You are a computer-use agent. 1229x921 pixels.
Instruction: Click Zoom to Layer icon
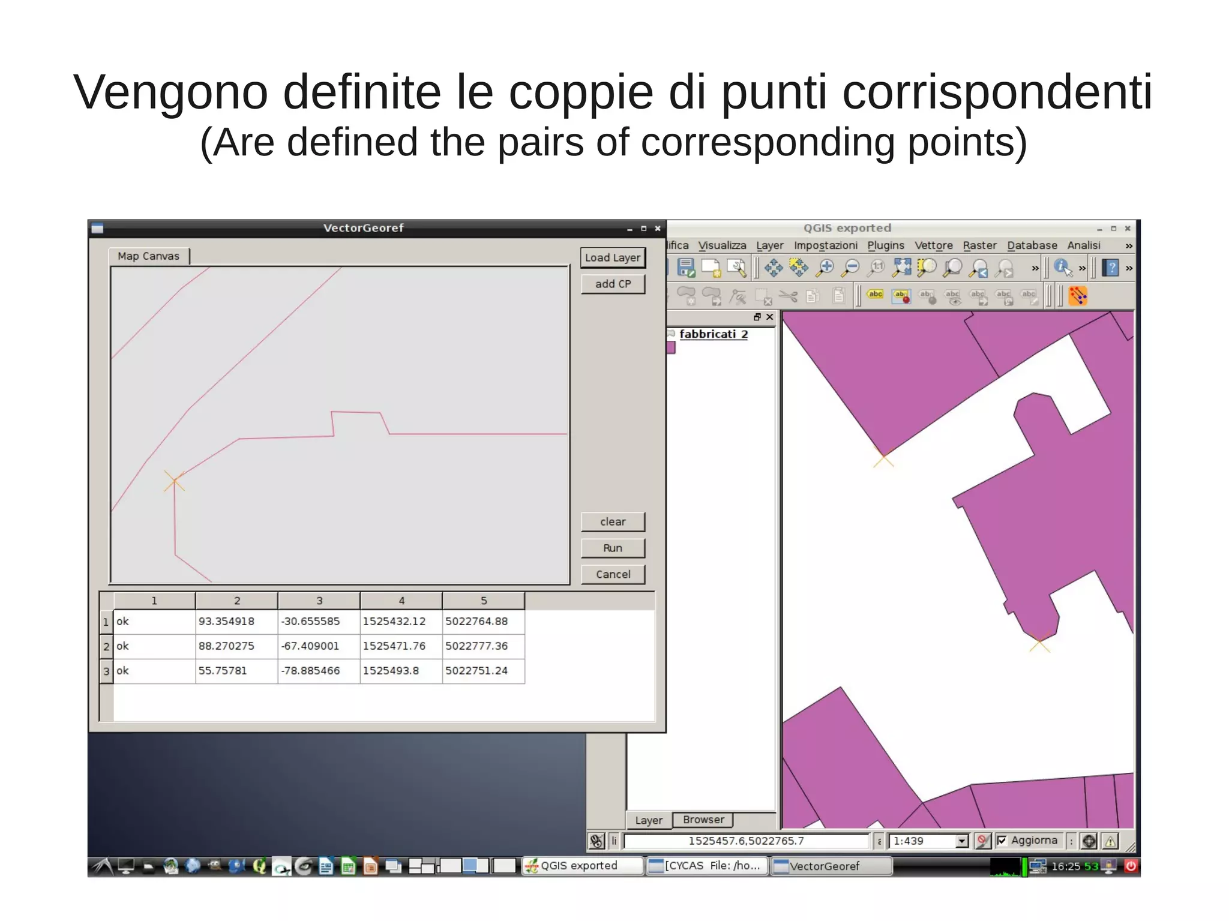(952, 268)
